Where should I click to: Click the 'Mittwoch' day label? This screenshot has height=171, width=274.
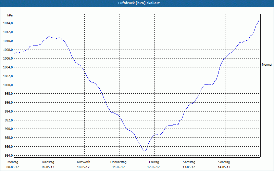tap(84, 162)
